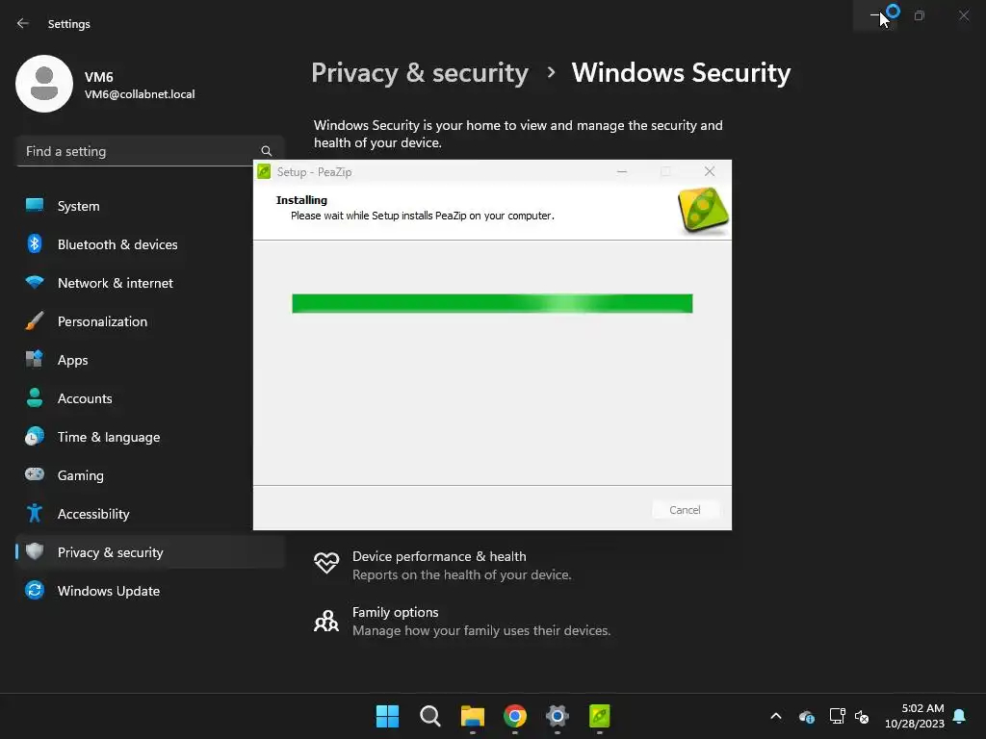
Task: Go to Apps settings
Action: [150, 360]
